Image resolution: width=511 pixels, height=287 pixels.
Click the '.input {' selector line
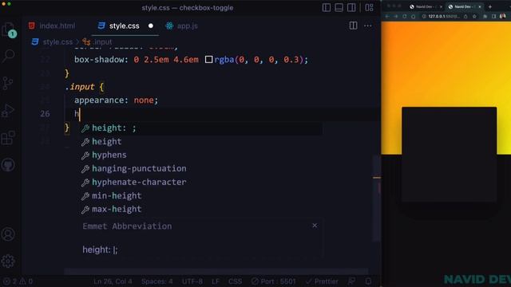coord(84,87)
